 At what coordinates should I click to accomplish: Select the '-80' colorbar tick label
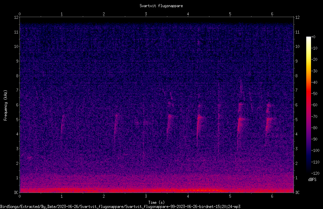coord(314,128)
